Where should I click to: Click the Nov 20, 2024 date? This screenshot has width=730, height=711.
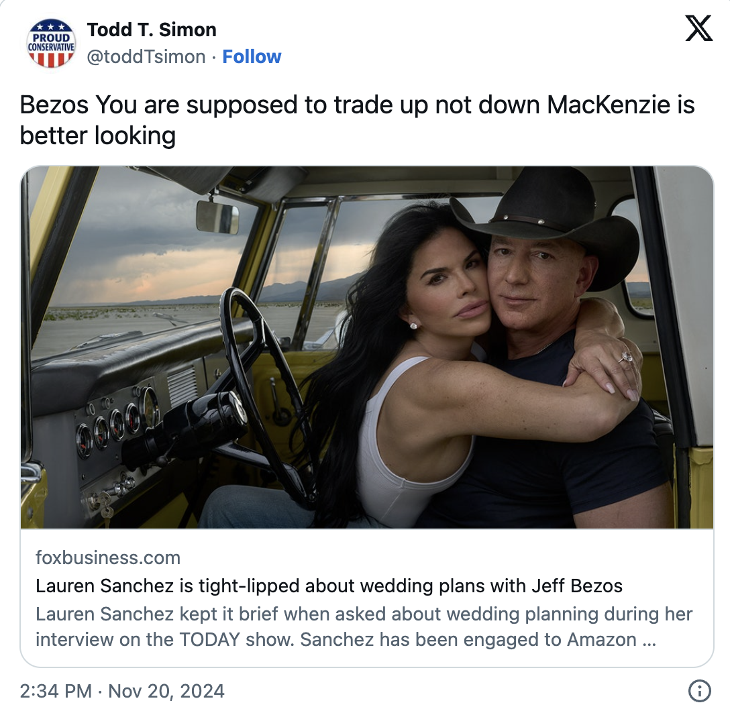tap(166, 691)
